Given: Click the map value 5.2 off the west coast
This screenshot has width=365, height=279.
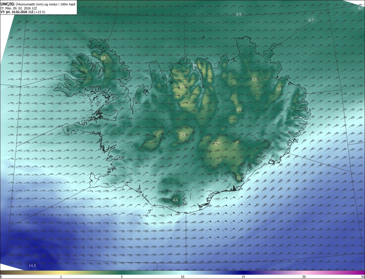Looking at the screenshot, I should point(68,131).
